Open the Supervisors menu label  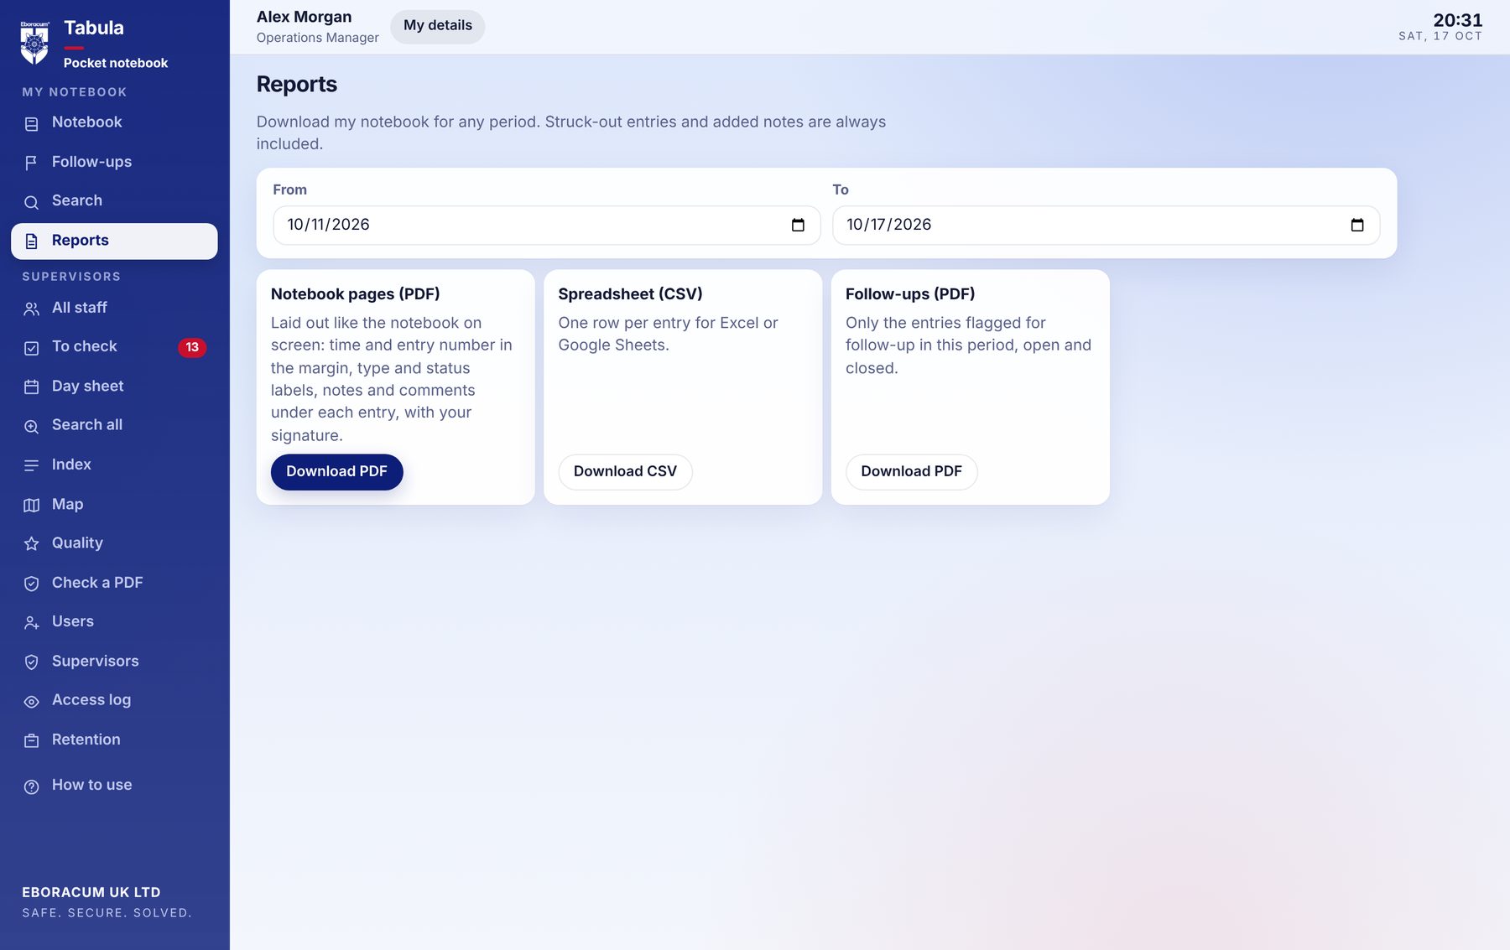[x=96, y=661]
